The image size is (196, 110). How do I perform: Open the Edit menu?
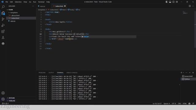pyautogui.click(x=11, y=2)
